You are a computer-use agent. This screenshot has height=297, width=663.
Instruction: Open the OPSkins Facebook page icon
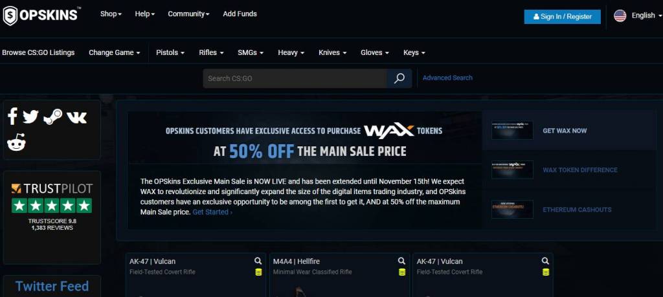(12, 116)
